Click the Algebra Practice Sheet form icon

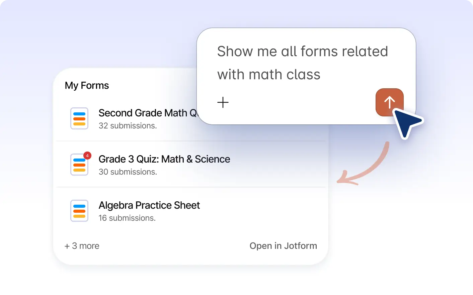[79, 211]
